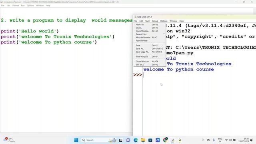Show hidden system tray icons
The image size is (256, 144).
203,140
